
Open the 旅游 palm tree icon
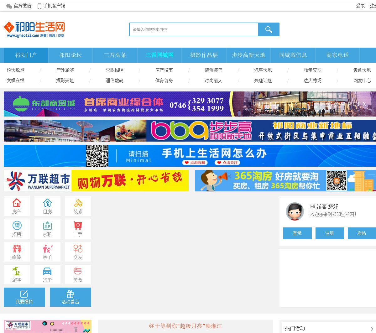tap(17, 274)
